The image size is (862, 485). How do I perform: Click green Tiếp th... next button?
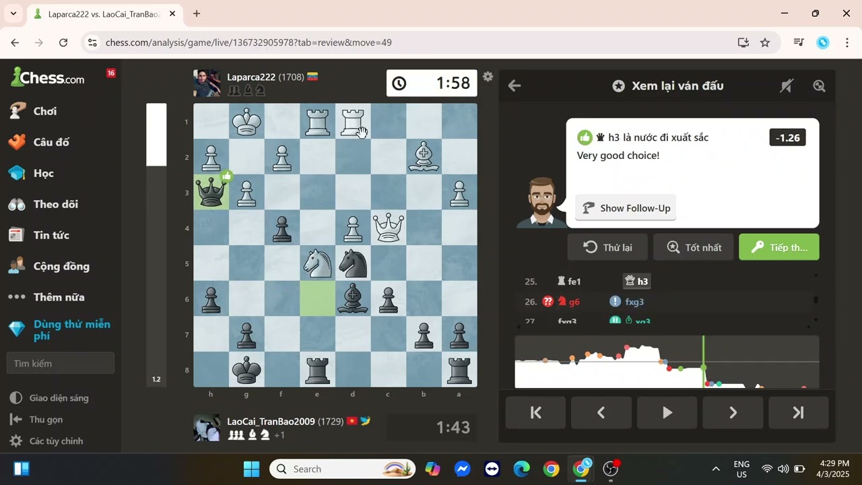click(779, 247)
